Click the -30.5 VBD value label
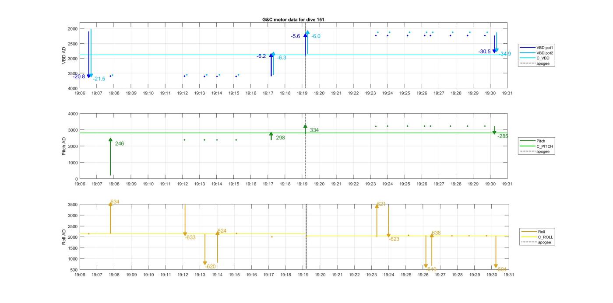The height and width of the screenshot is (303, 613). pos(485,52)
